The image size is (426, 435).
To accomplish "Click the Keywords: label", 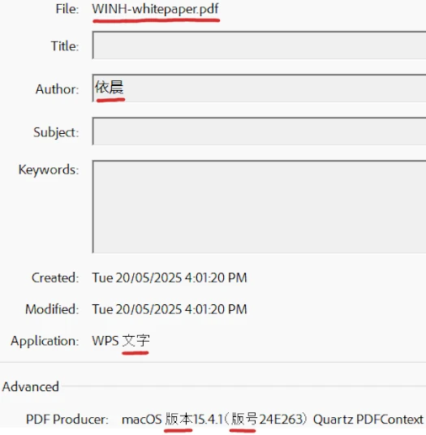I will click(x=49, y=170).
